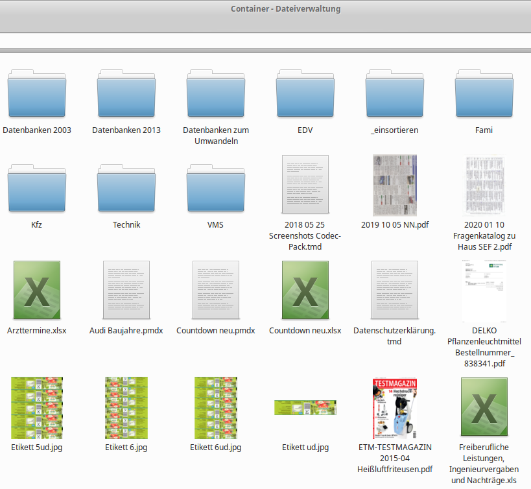Select the Fragenkatalog zu Haus SEF 2.pdf
The height and width of the screenshot is (489, 531).
click(484, 185)
